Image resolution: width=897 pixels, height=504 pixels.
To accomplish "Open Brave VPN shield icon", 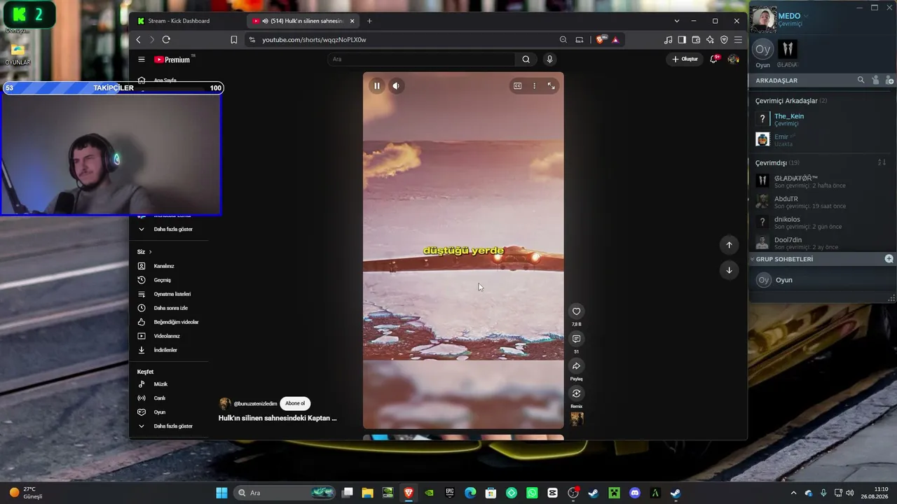I will point(724,40).
